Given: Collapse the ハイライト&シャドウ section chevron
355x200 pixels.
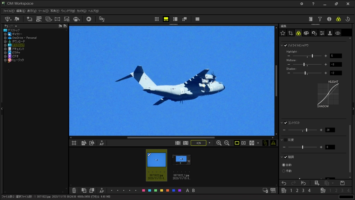Looking at the screenshot, I should pyautogui.click(x=282, y=45).
